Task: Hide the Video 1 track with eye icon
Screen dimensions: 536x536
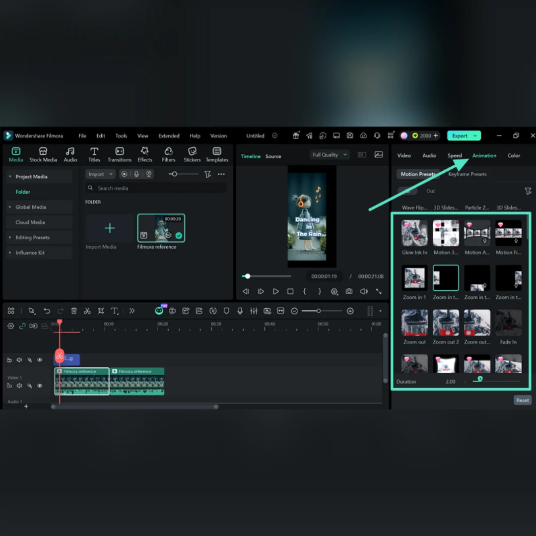Action: tap(40, 386)
